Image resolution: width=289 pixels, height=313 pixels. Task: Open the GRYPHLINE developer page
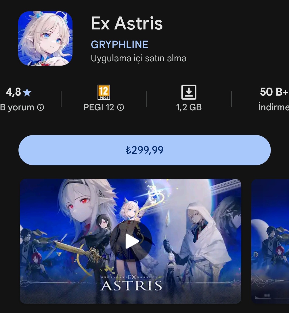click(x=119, y=44)
